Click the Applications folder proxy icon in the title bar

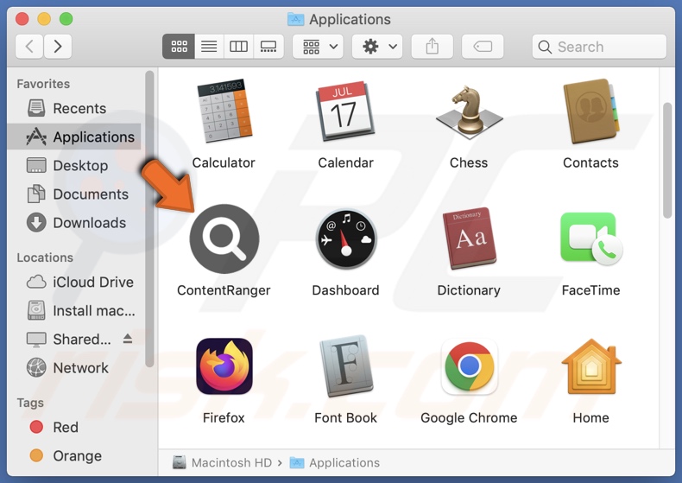[296, 19]
